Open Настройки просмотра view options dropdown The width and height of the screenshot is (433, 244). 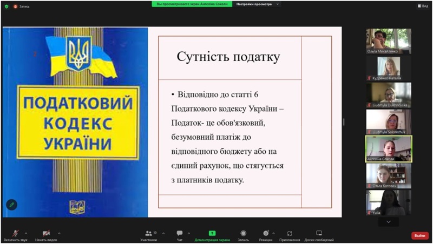(x=257, y=4)
